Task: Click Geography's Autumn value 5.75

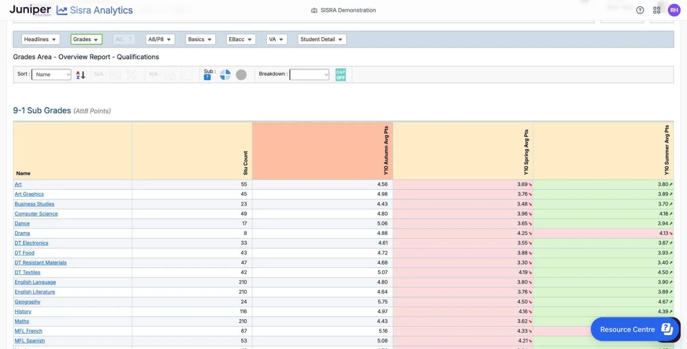Action: pyautogui.click(x=382, y=302)
